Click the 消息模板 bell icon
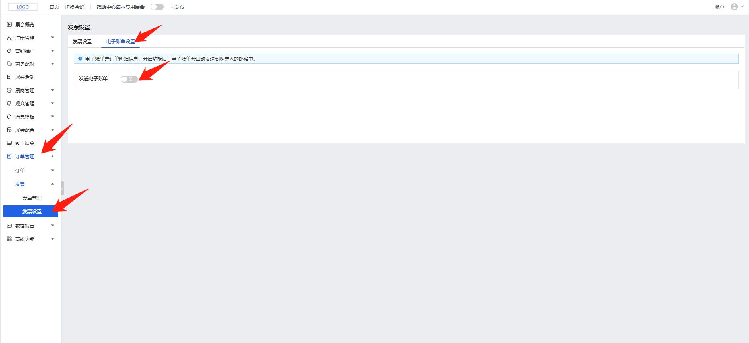749x343 pixels. pos(9,117)
